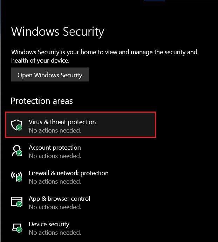This screenshot has width=218, height=242.
Task: Click the Protection areas heading
Action: pos(42,101)
